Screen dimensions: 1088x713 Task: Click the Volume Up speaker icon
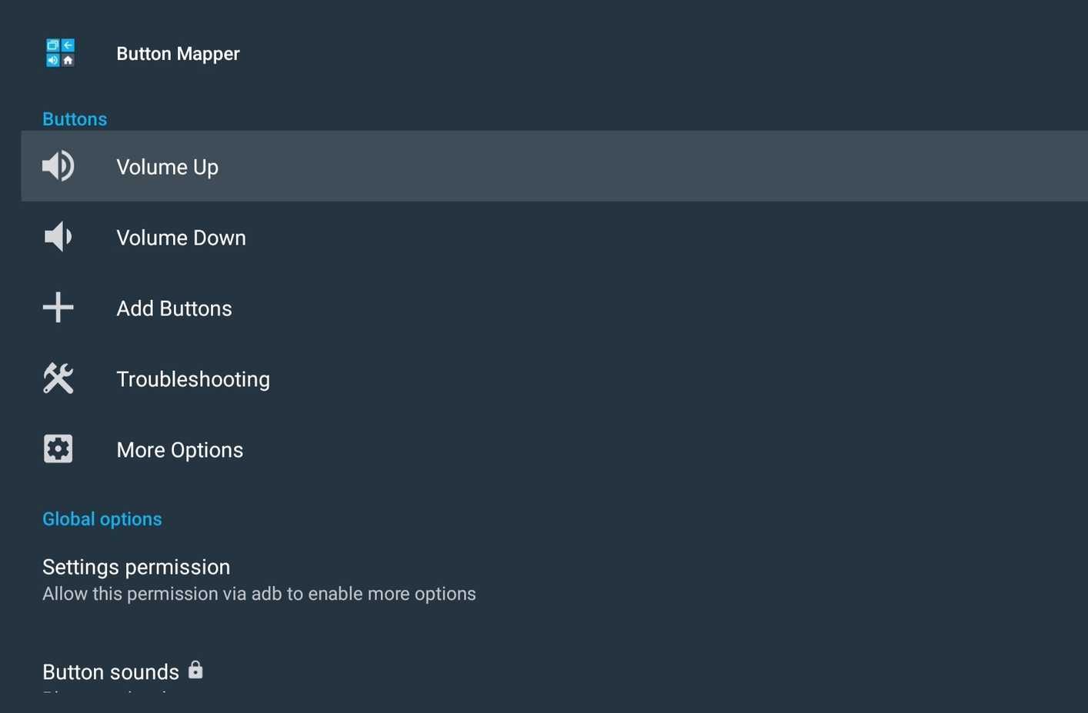tap(58, 166)
